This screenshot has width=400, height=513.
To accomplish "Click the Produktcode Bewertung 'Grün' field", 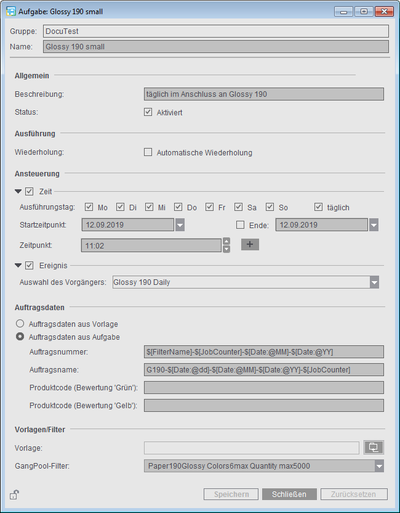I will point(264,387).
